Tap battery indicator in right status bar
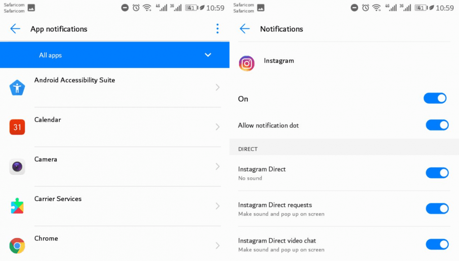The width and height of the screenshot is (459, 261). click(x=421, y=8)
